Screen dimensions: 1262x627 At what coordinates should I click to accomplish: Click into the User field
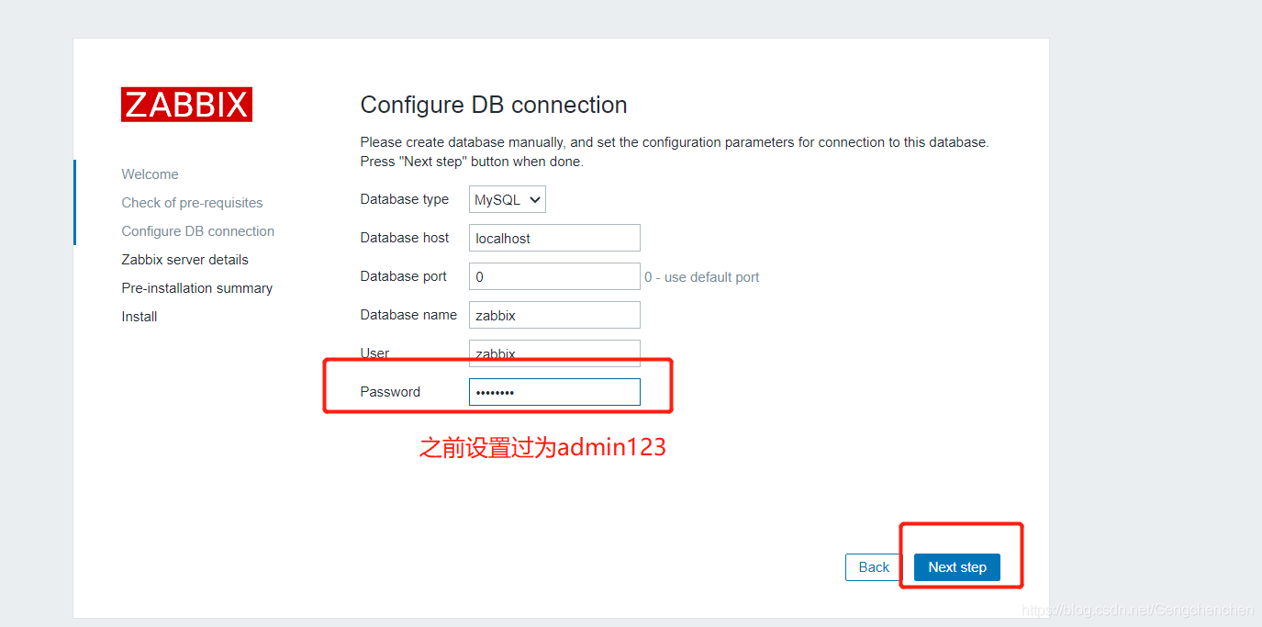(x=554, y=353)
